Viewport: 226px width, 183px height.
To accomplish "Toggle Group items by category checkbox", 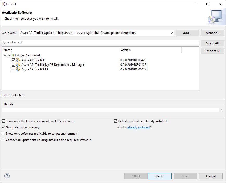I will 3,127.
